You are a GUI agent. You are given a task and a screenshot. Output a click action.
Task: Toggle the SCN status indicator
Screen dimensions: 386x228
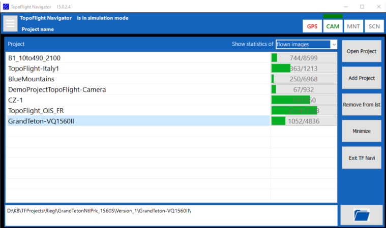click(x=374, y=26)
